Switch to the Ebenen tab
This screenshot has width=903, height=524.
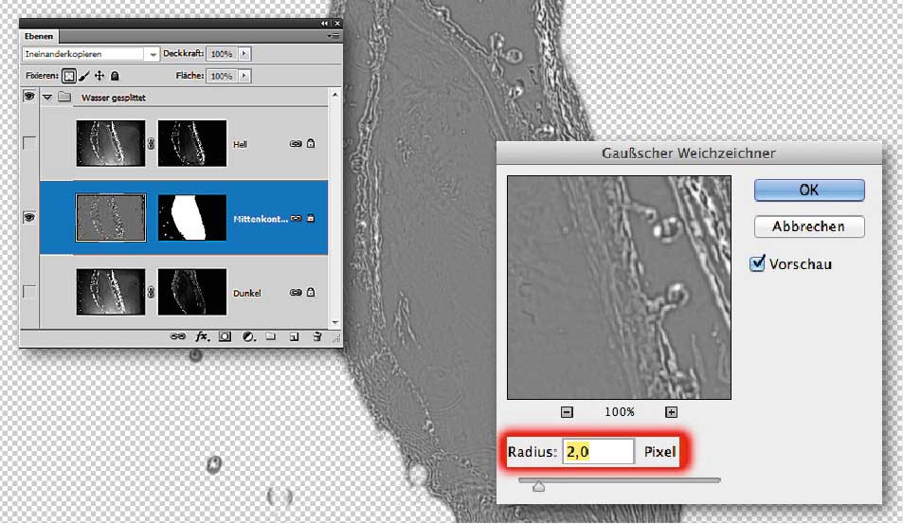point(39,36)
